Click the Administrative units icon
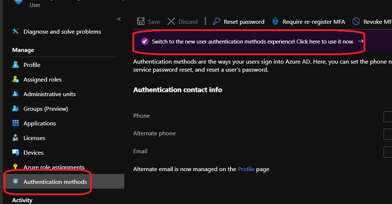Screen dimensions: 392x204 16,94
